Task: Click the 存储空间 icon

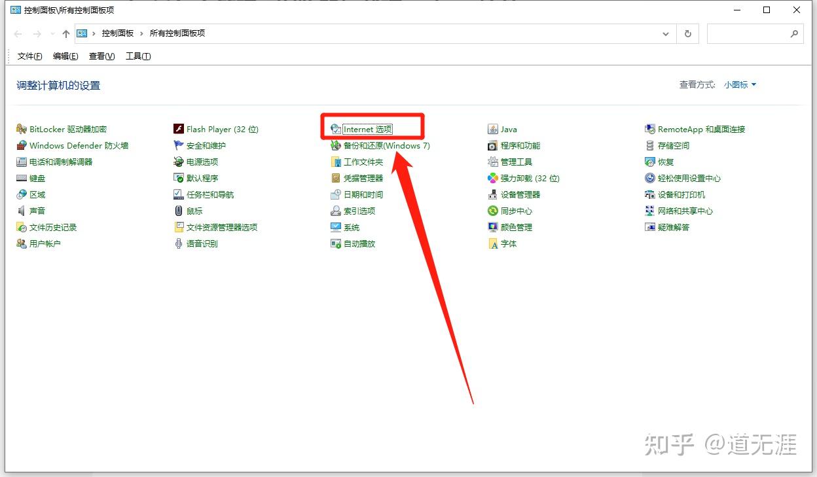Action: (x=650, y=146)
